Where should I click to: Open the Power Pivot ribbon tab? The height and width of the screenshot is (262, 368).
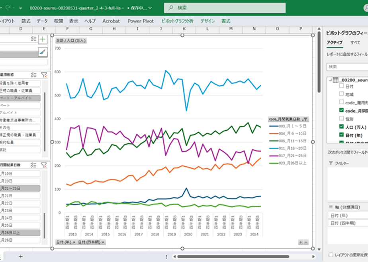[141, 21]
